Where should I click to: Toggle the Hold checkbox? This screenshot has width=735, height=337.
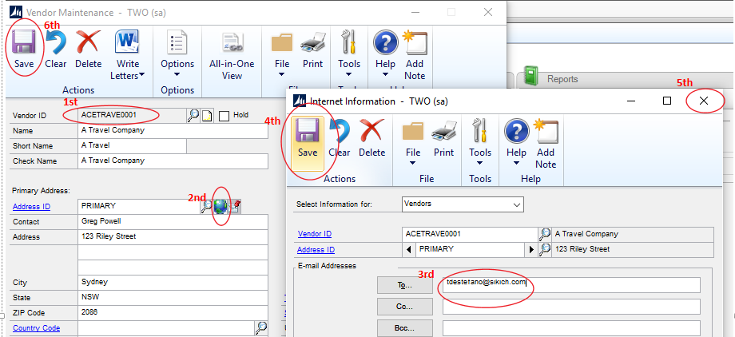pos(224,115)
